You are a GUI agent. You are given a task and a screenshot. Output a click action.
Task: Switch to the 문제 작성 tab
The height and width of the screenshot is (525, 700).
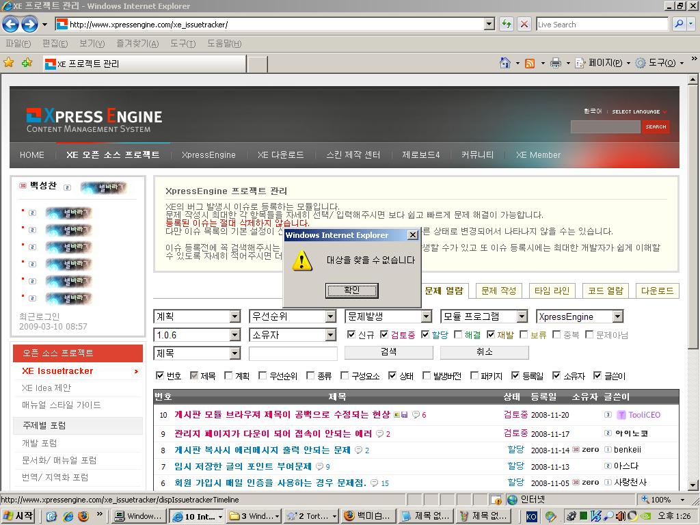pos(498,291)
